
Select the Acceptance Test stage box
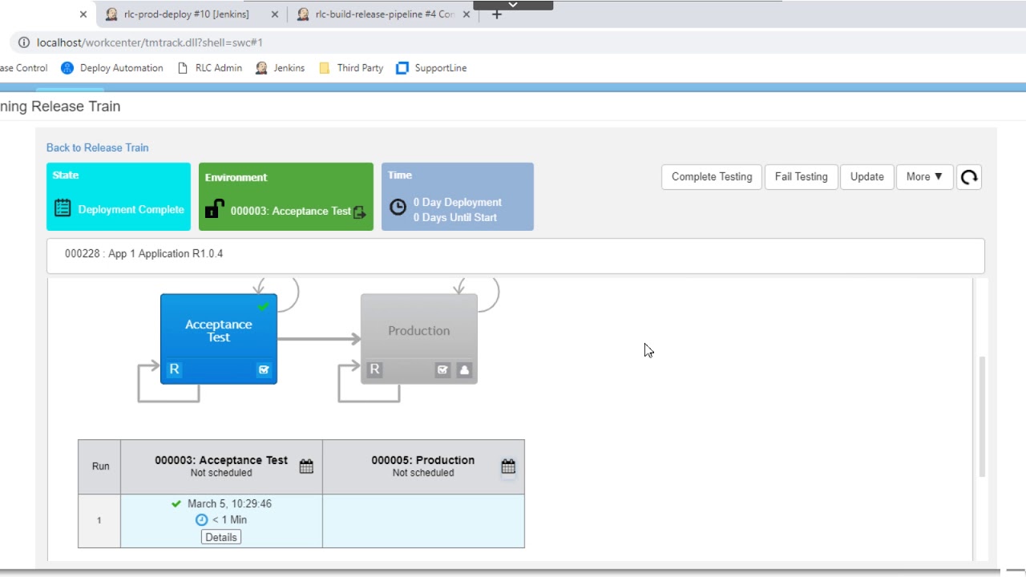tap(219, 338)
